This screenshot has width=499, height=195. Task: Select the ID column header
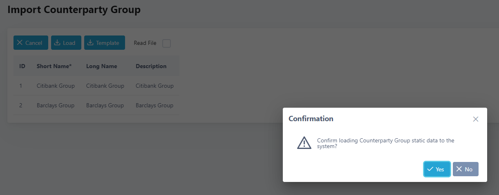[22, 66]
